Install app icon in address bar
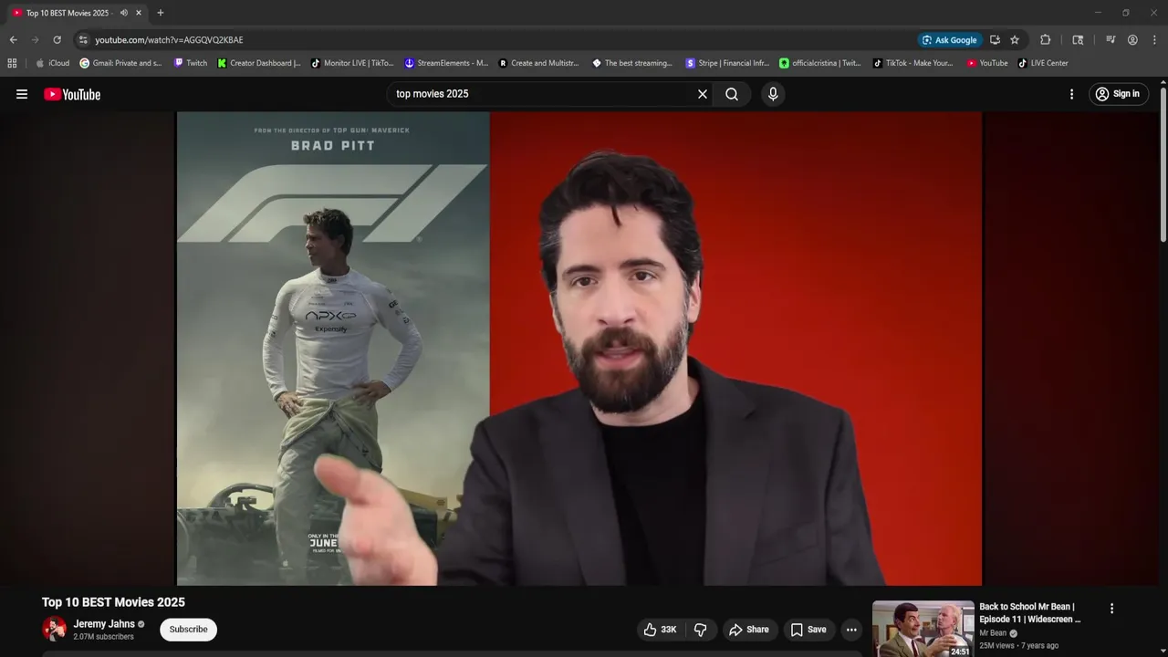The height and width of the screenshot is (657, 1168). pyautogui.click(x=995, y=40)
